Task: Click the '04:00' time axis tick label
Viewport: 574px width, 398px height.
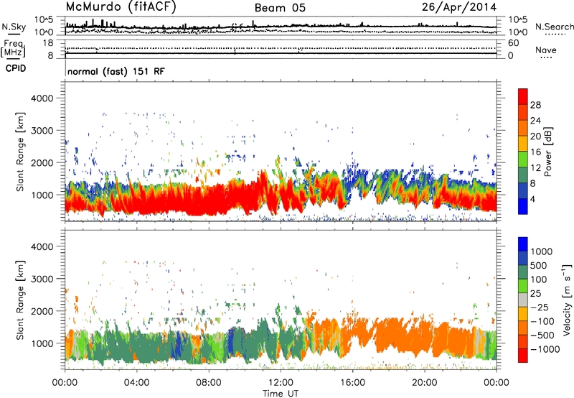Action: pyautogui.click(x=136, y=382)
